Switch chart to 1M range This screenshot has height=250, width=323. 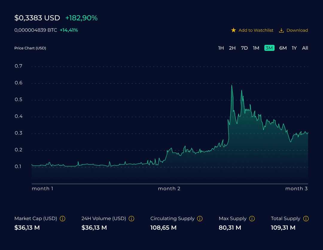click(x=256, y=48)
